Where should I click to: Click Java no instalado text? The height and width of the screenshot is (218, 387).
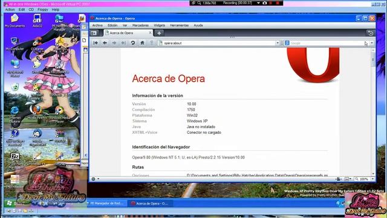(201, 127)
